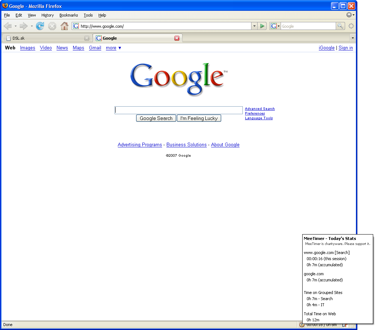Open the search engine selector dropdown
This screenshot has height=330, width=375.
pyautogui.click(x=275, y=26)
